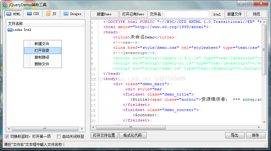Click the 预览 preview button

pos(256,14)
